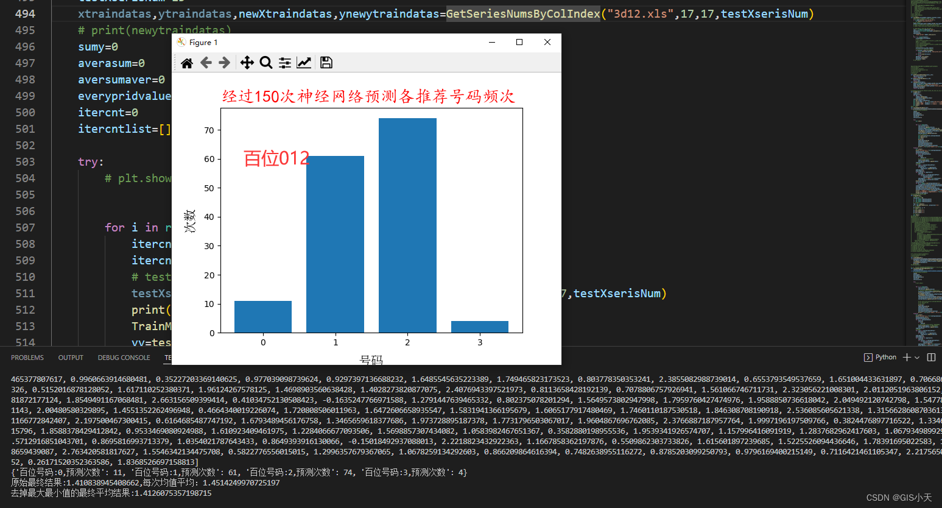
Task: Select the Zoom to rectangle tool
Action: click(265, 63)
